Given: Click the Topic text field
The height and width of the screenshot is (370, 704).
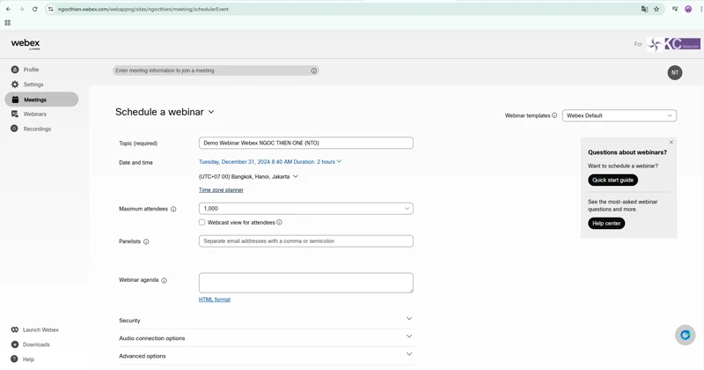Looking at the screenshot, I should (x=305, y=143).
